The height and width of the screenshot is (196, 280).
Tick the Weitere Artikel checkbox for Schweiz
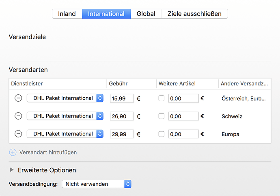click(x=162, y=116)
